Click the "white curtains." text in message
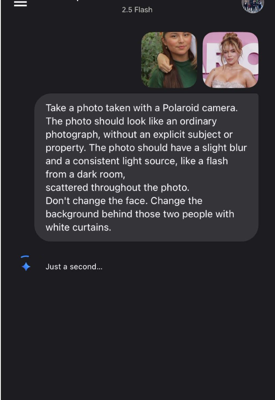This screenshot has height=400, width=275. pos(78,227)
